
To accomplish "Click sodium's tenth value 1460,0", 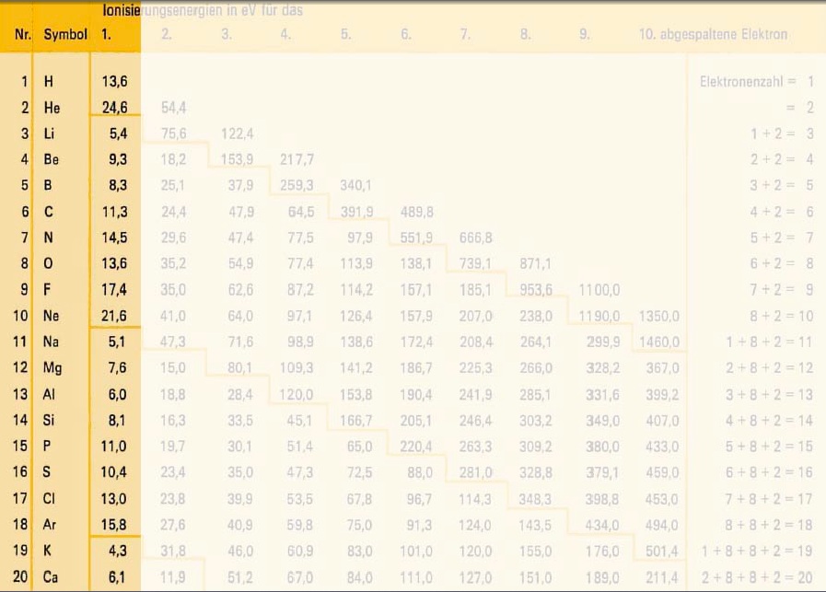I will pos(659,342).
